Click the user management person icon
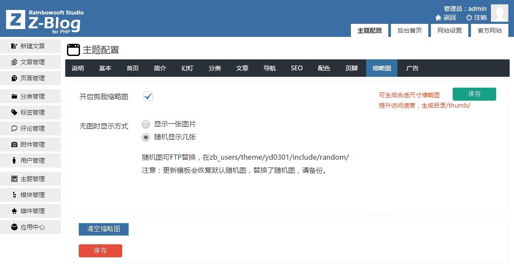 (14, 161)
